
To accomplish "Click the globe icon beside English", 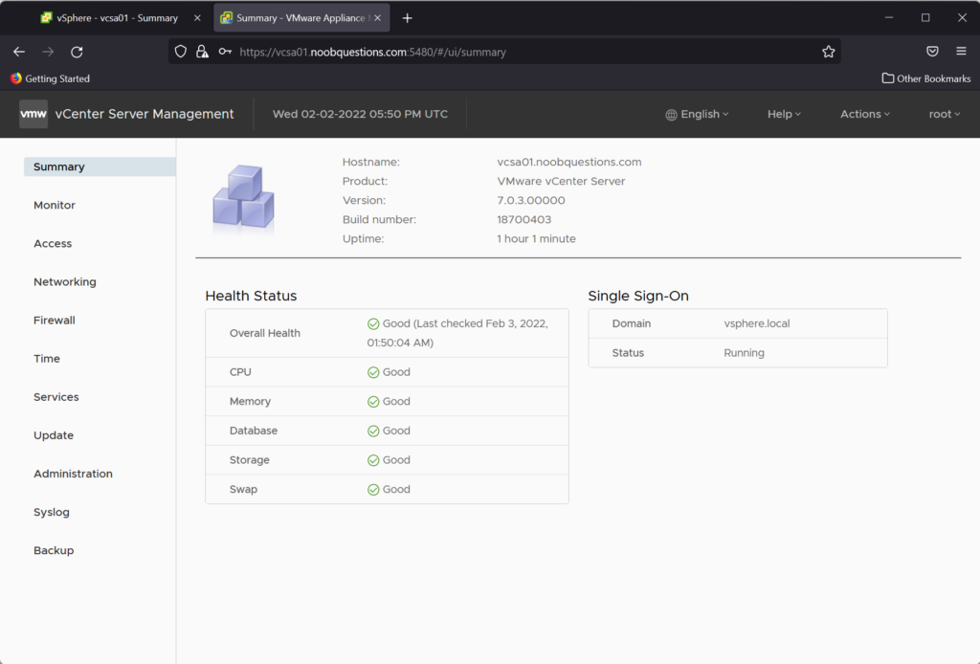I will (671, 114).
